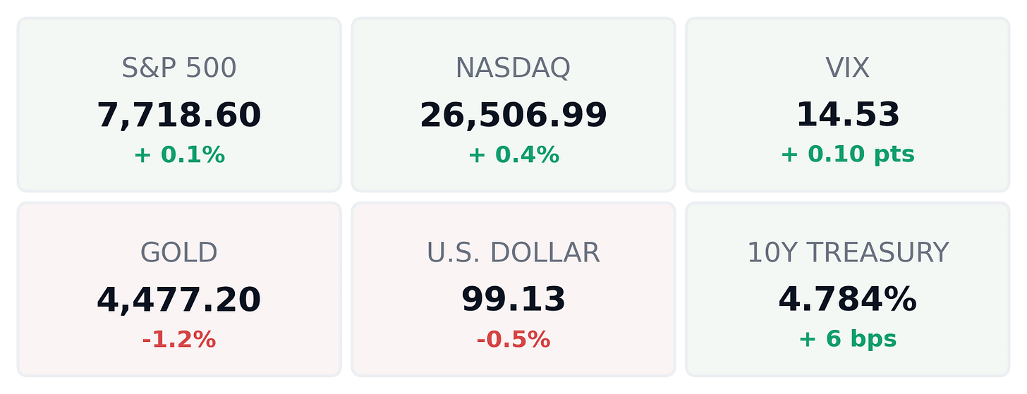Click the NASDAQ +0.4% change
This screenshot has width=1027, height=394.
point(513,155)
